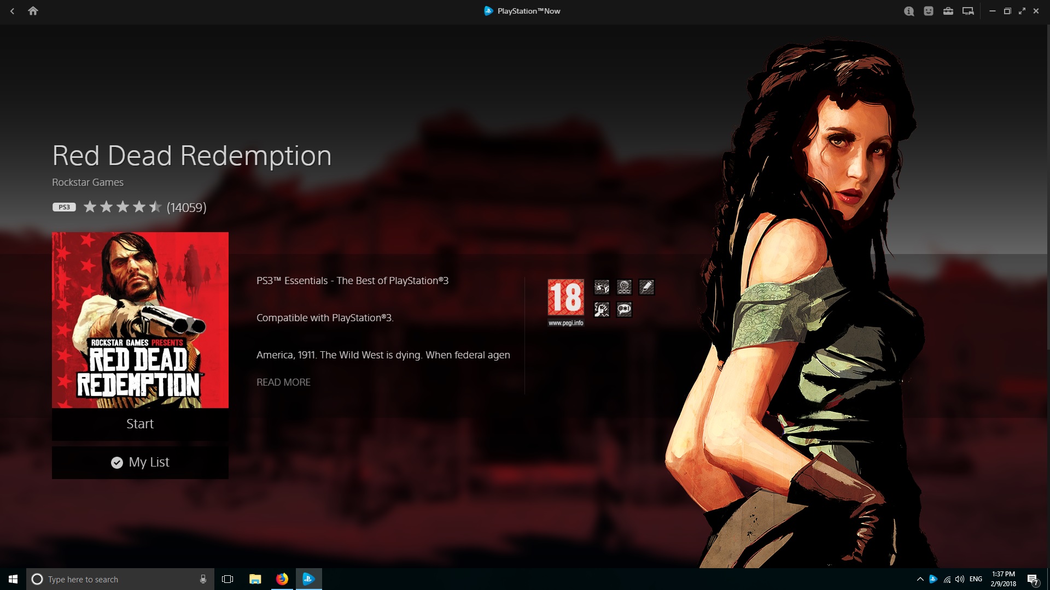Open the volume speaker tray icon
The height and width of the screenshot is (590, 1050).
pos(960,579)
